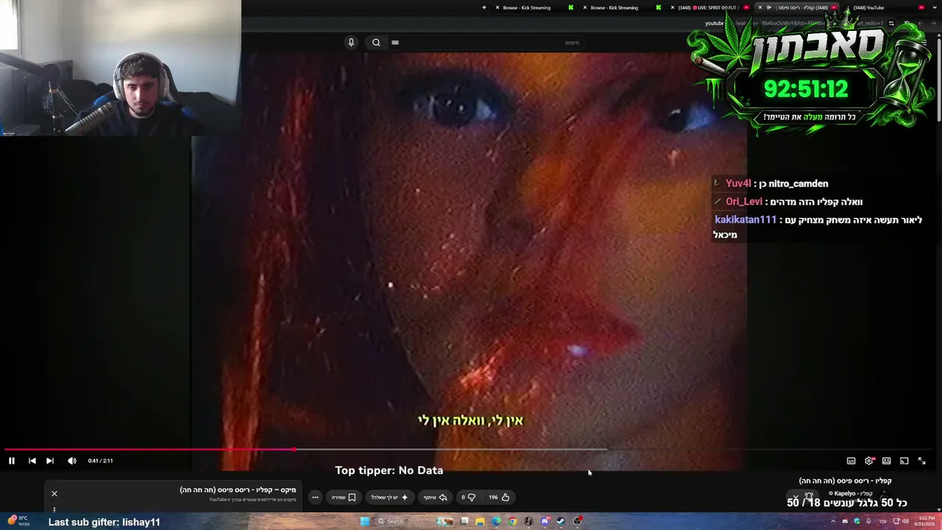Open a new browser tab

pyautogui.click(x=484, y=7)
